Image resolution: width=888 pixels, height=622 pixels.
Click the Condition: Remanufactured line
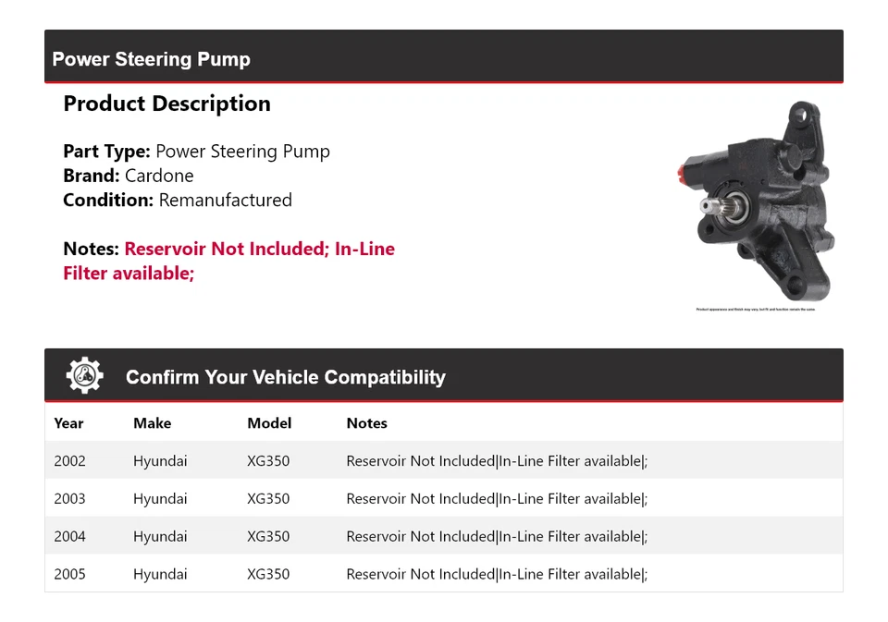178,200
